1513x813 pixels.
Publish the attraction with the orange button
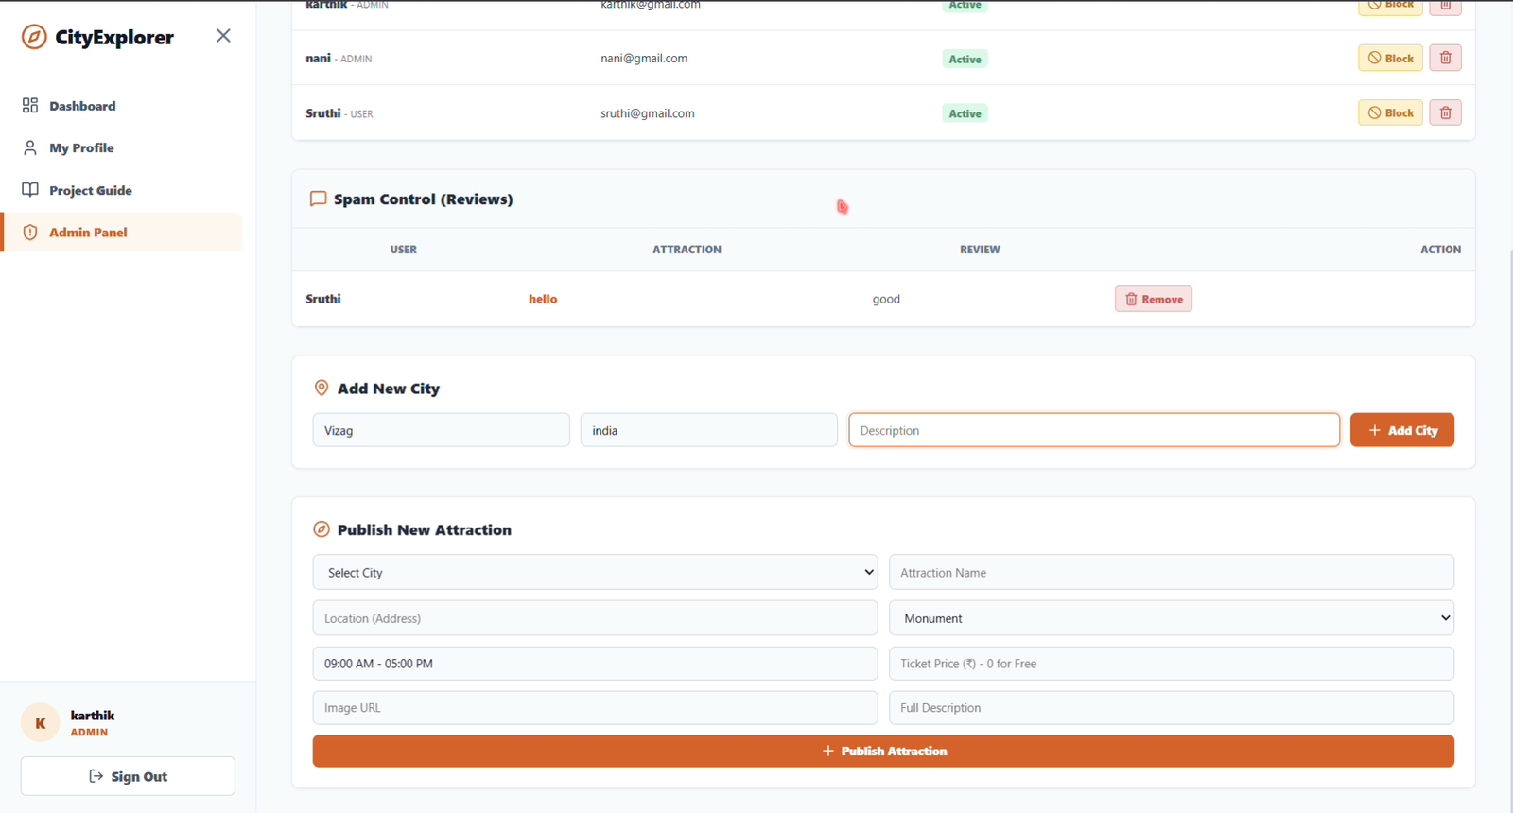point(883,751)
